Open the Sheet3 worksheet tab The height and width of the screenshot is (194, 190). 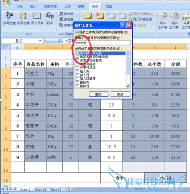click(55, 189)
